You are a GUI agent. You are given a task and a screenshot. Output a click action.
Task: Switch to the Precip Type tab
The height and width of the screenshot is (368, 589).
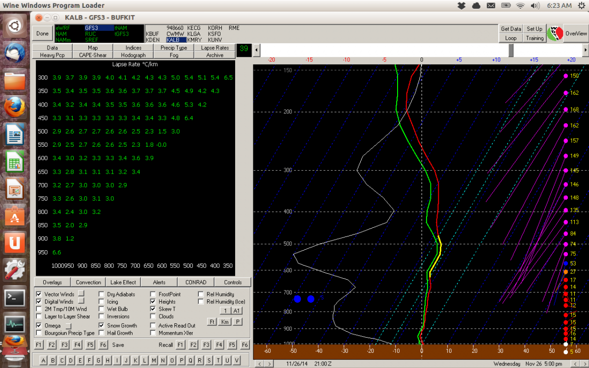[174, 48]
